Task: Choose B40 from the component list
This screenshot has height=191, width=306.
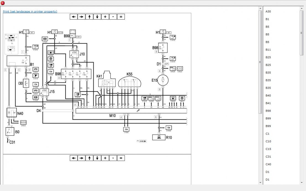Action: click(x=268, y=96)
